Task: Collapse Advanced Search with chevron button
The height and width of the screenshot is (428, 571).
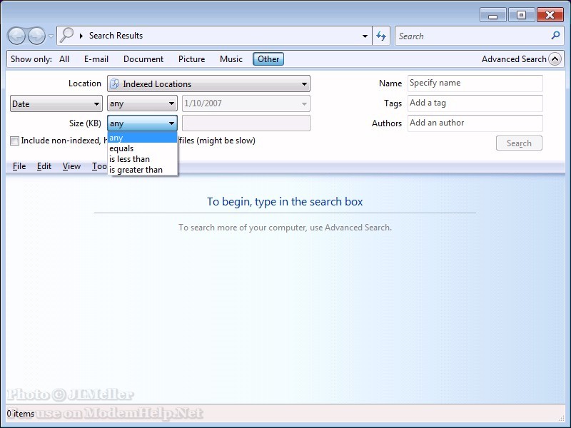Action: tap(555, 59)
